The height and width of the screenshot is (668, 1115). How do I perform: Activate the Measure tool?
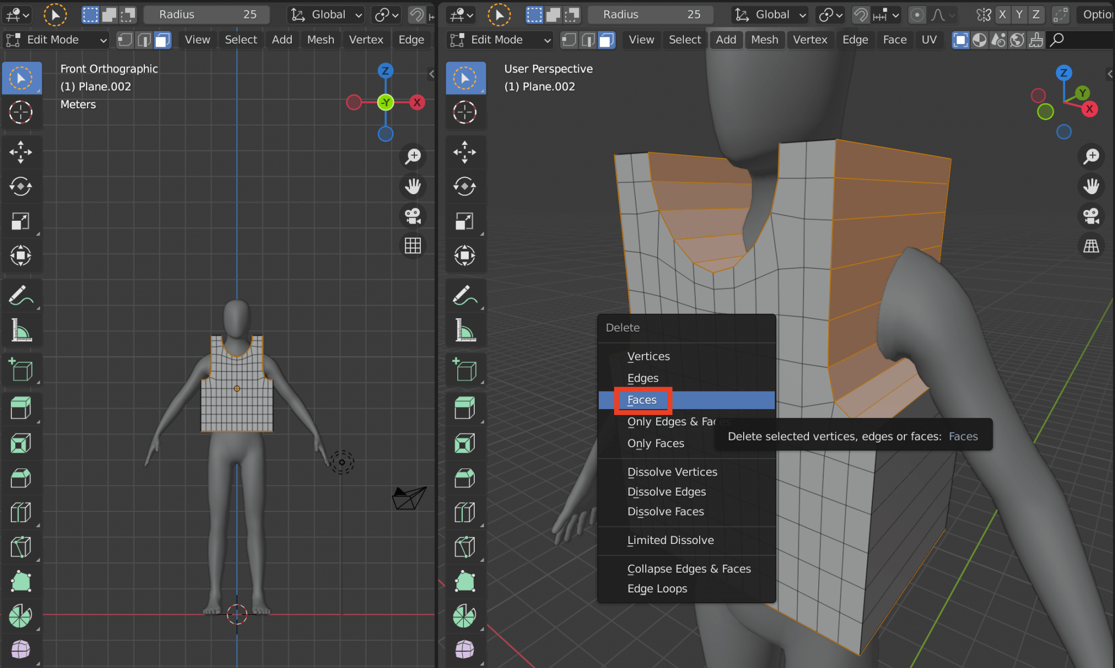click(x=21, y=330)
